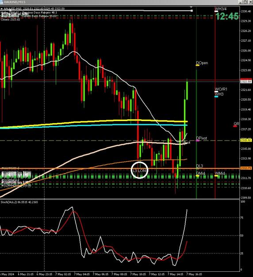Click the yellow 2315.92 price axis label
This screenshot has height=277, width=253.
[x=246, y=140]
